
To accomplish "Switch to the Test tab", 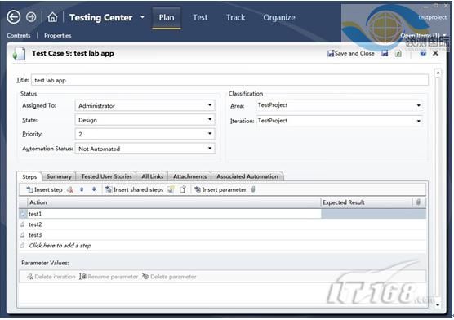I will click(x=200, y=17).
